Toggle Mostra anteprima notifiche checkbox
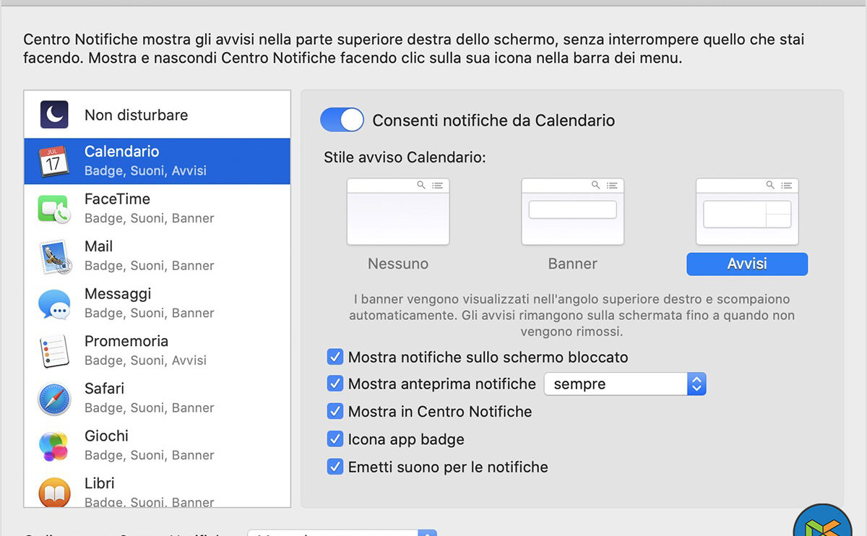Viewport: 867px width, 536px height. coord(335,384)
